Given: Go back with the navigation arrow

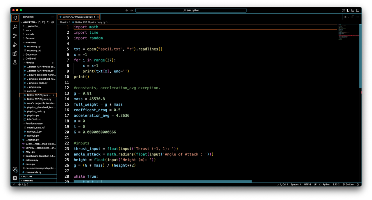Looking at the screenshot, I should click(126, 10).
